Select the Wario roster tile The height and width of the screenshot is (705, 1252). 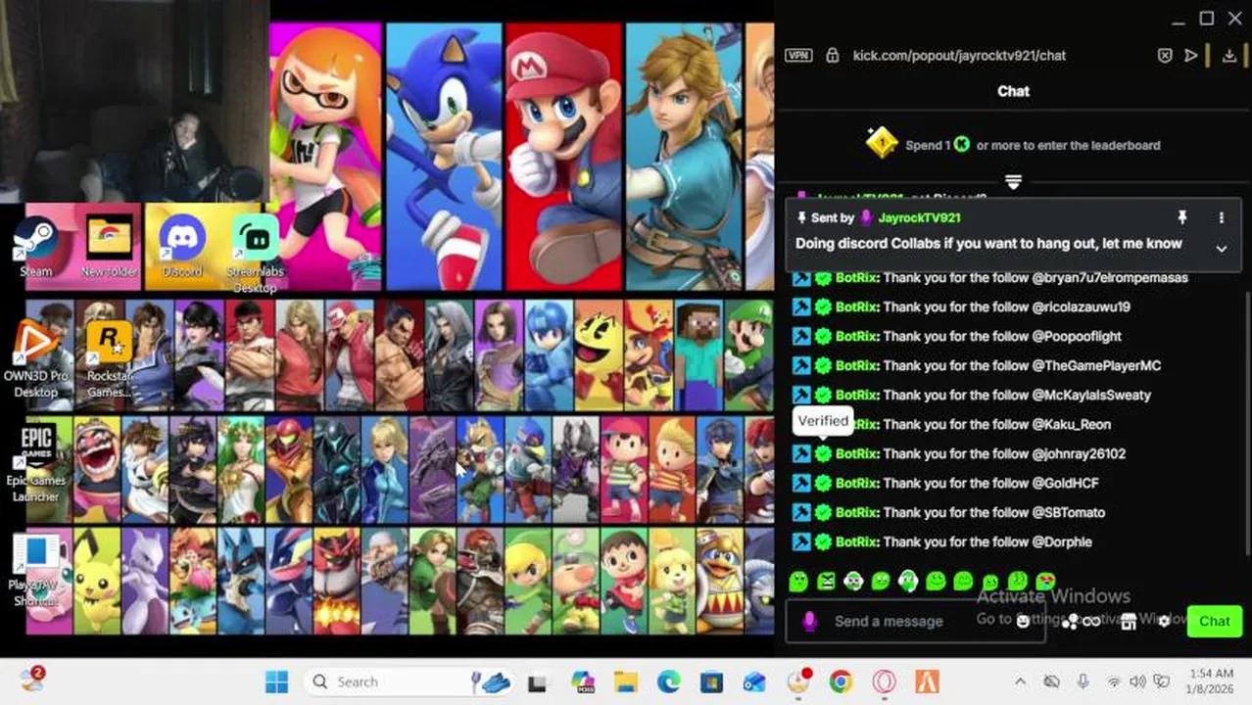(97, 469)
